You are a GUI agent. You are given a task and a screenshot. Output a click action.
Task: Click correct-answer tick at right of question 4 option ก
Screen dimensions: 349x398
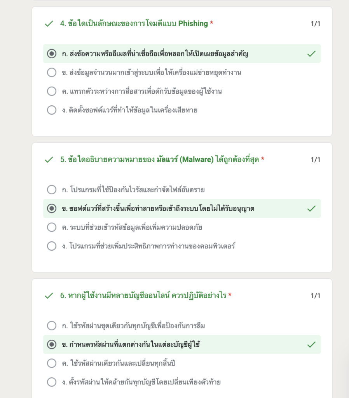[311, 54]
